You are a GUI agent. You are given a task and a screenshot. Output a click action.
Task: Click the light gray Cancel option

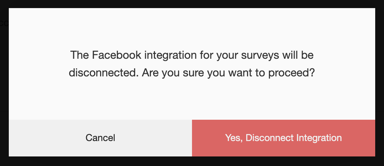pyautogui.click(x=100, y=138)
